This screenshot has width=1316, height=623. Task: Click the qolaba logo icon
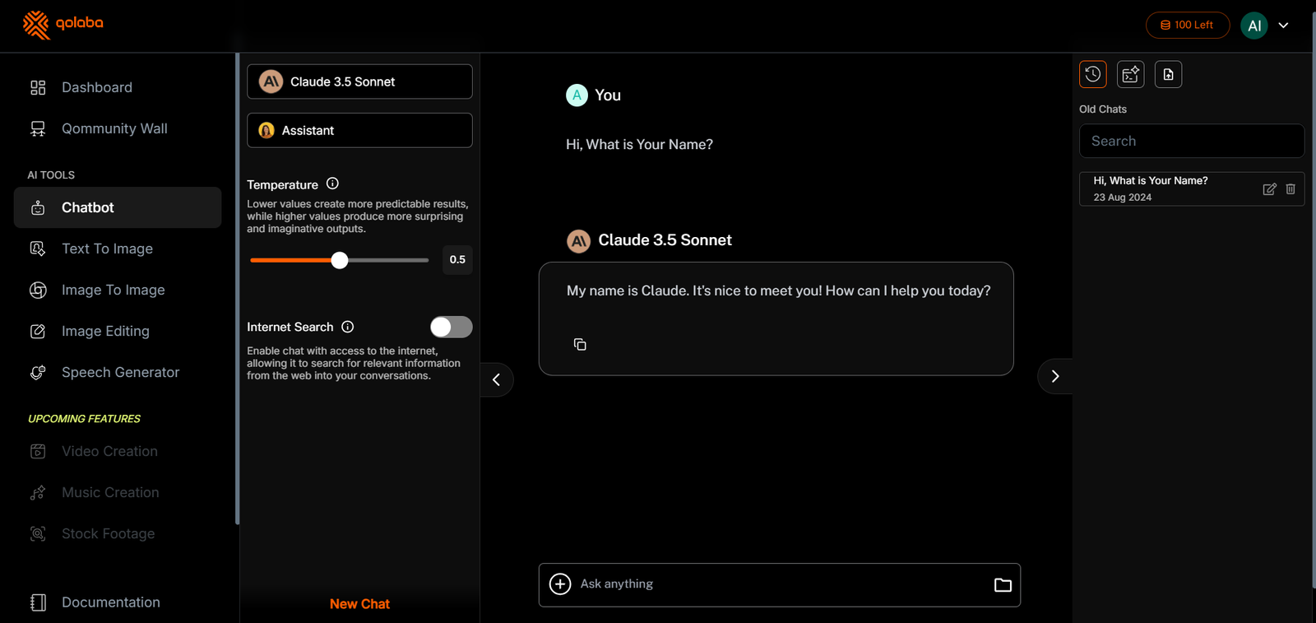(36, 25)
